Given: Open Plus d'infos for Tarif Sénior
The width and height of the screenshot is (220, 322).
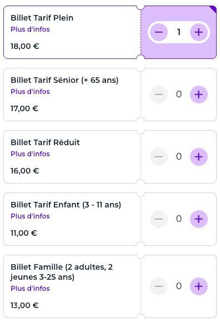Looking at the screenshot, I should (30, 92).
